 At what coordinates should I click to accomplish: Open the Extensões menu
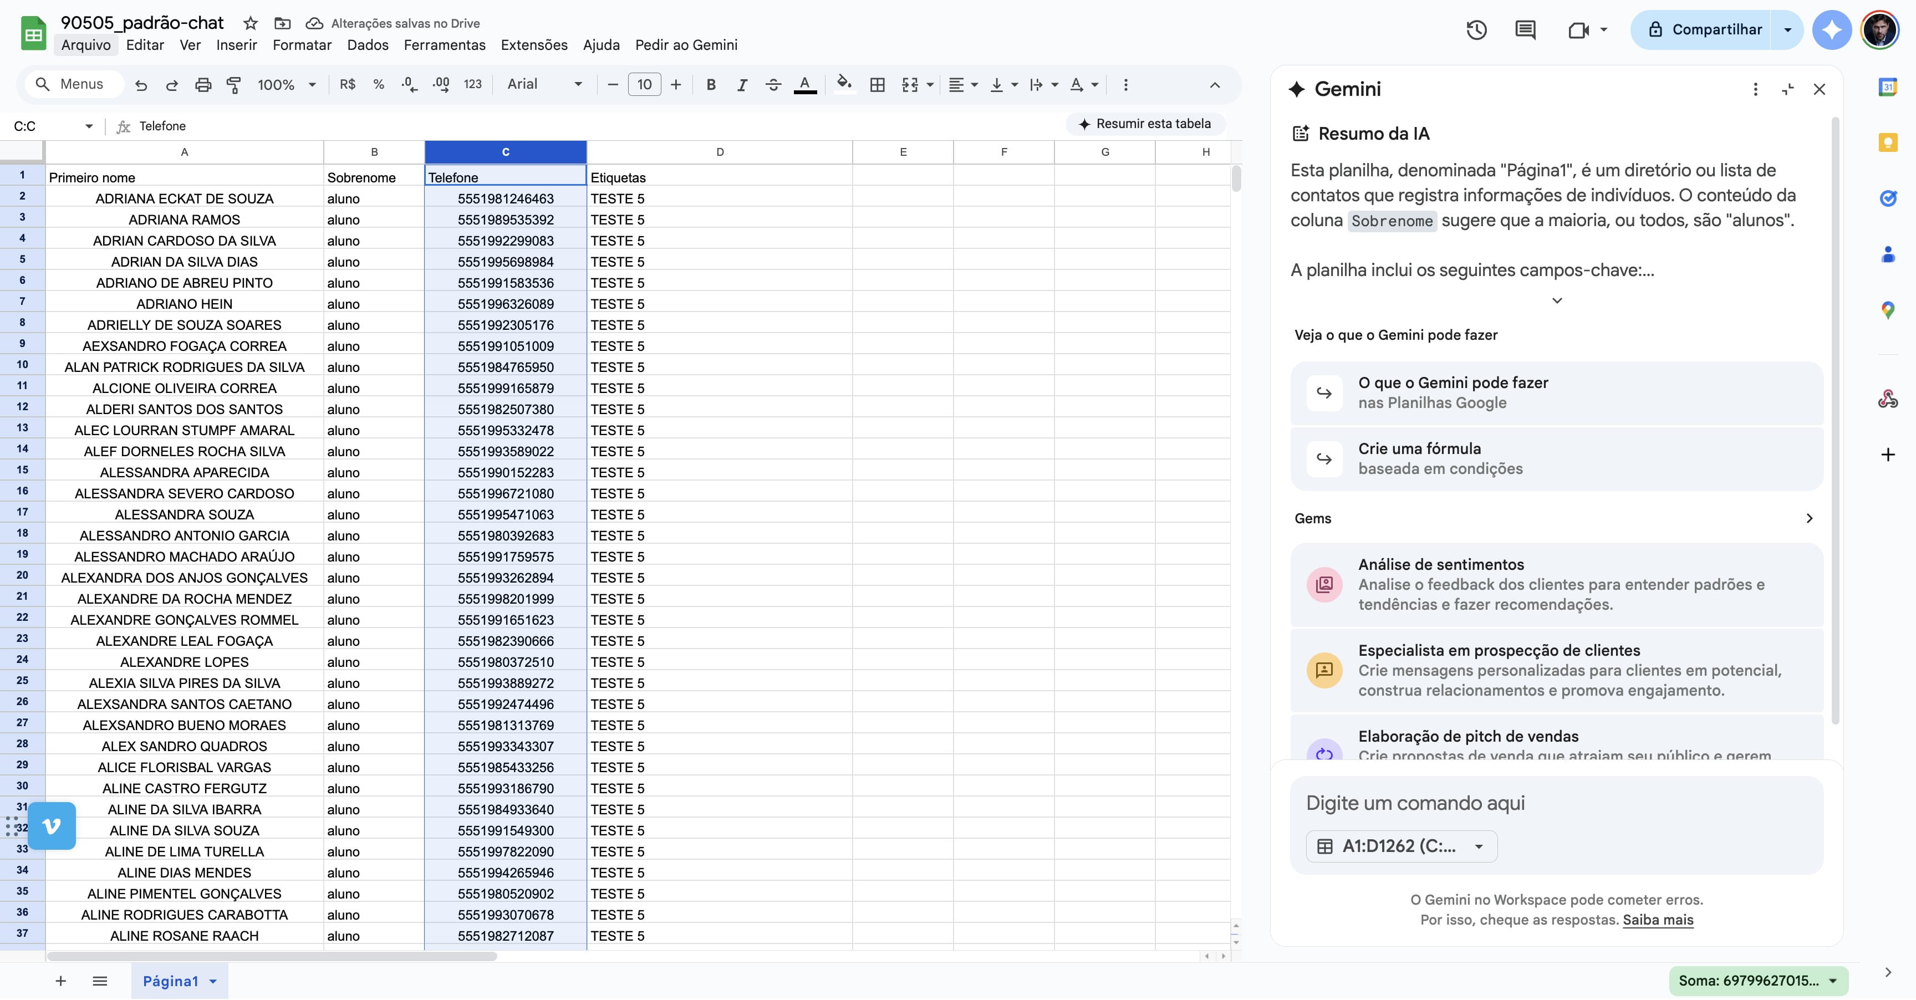tap(534, 44)
